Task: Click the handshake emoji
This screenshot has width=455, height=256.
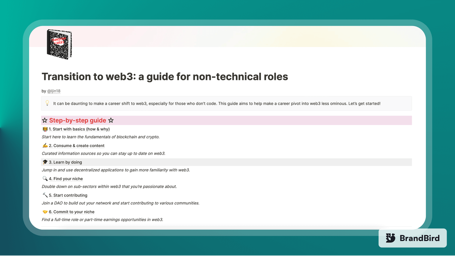Action: [x=45, y=212]
